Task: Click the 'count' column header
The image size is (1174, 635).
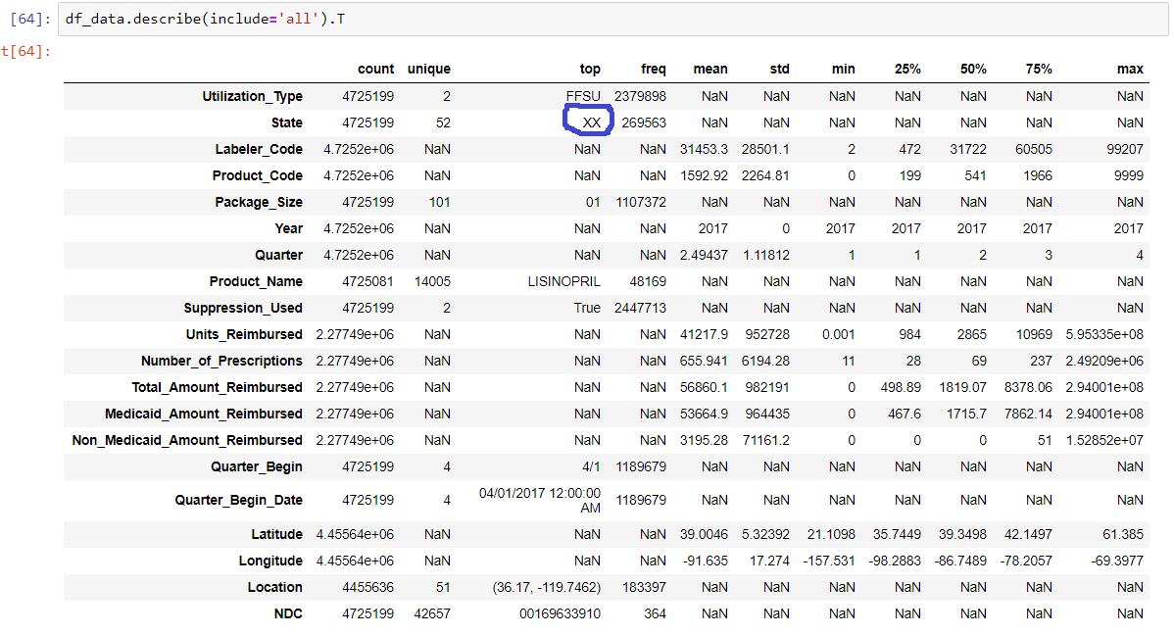Action: 375,69
